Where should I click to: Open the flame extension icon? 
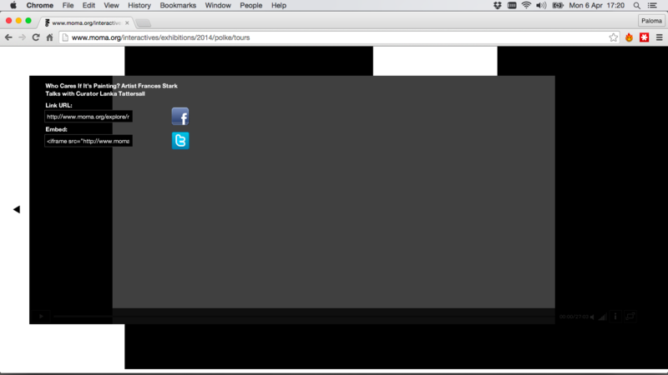pyautogui.click(x=629, y=37)
